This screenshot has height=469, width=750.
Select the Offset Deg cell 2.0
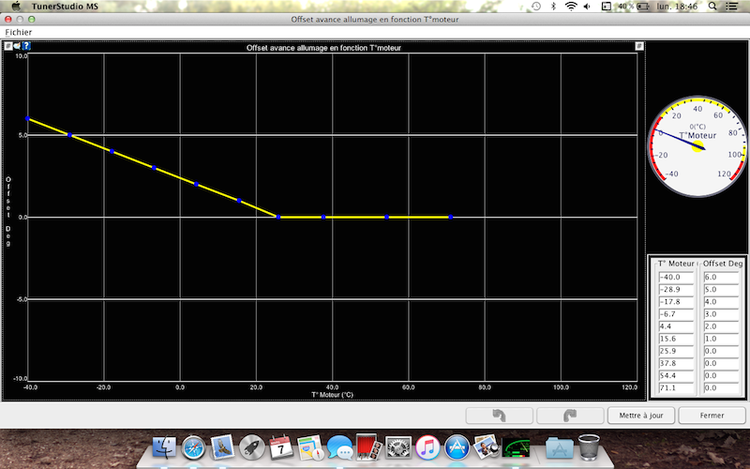[x=721, y=326]
